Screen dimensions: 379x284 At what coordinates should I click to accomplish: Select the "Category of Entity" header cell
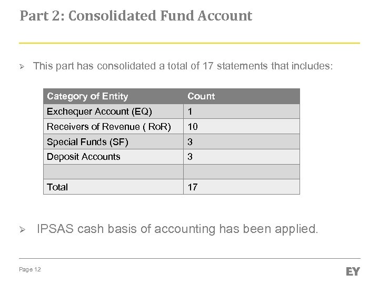[x=113, y=96]
